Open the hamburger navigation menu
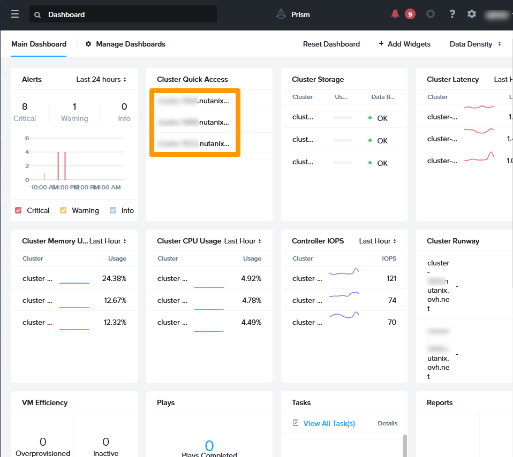The image size is (513, 457). click(x=14, y=14)
